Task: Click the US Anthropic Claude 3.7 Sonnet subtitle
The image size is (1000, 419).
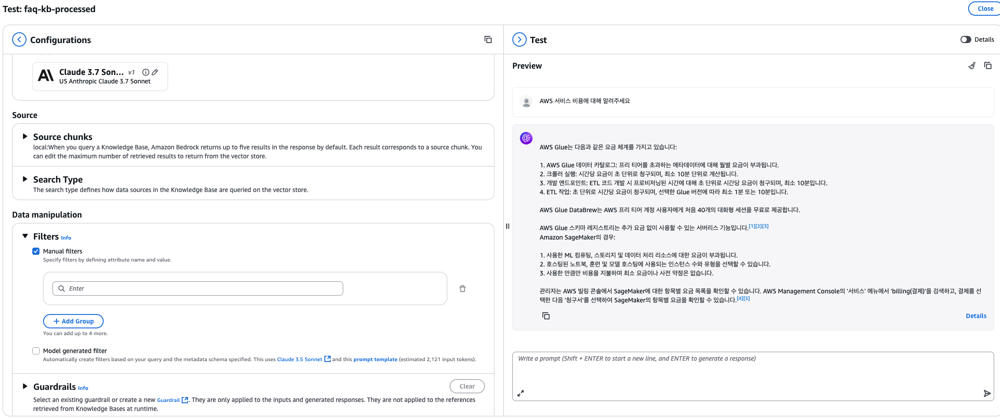Action: tap(105, 81)
